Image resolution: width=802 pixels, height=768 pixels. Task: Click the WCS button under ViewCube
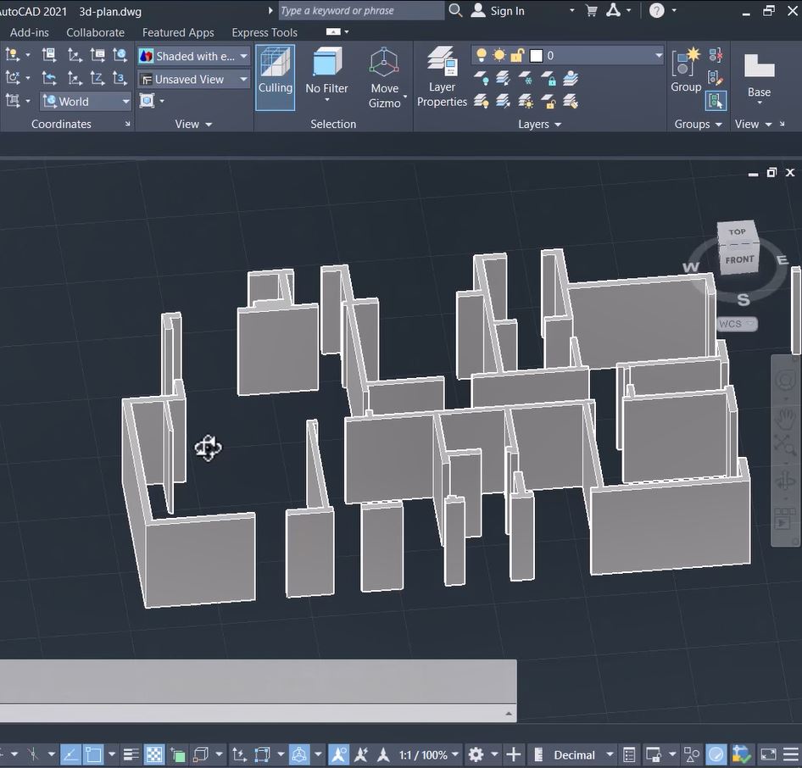point(734,324)
